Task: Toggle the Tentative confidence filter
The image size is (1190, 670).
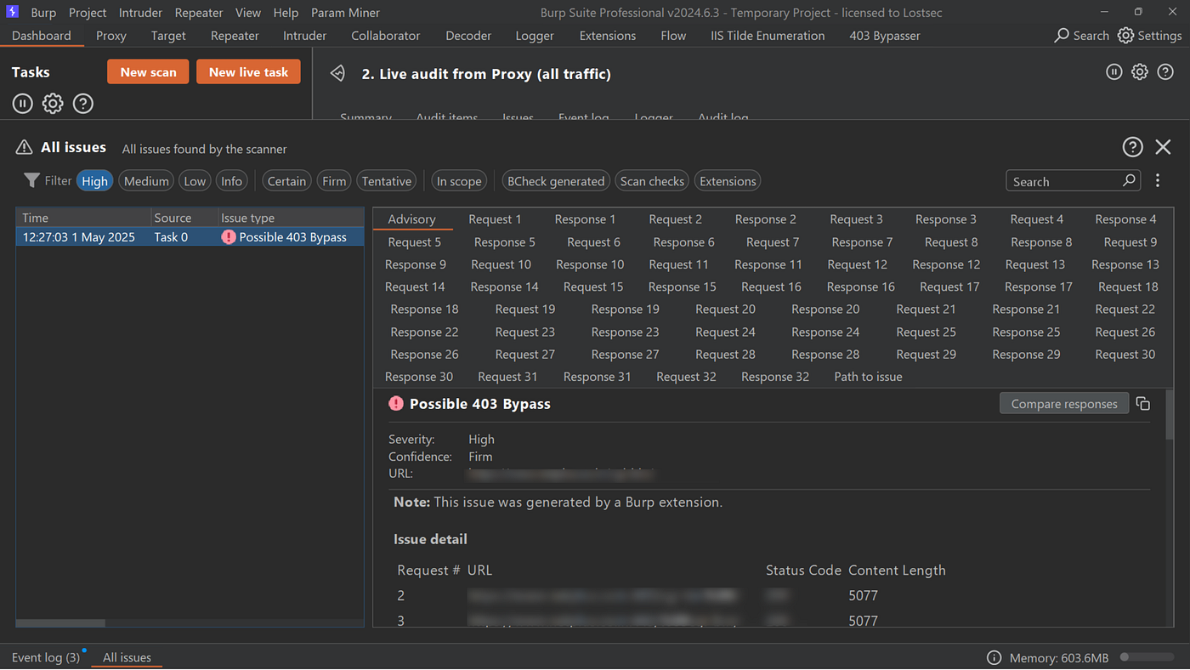Action: click(386, 181)
